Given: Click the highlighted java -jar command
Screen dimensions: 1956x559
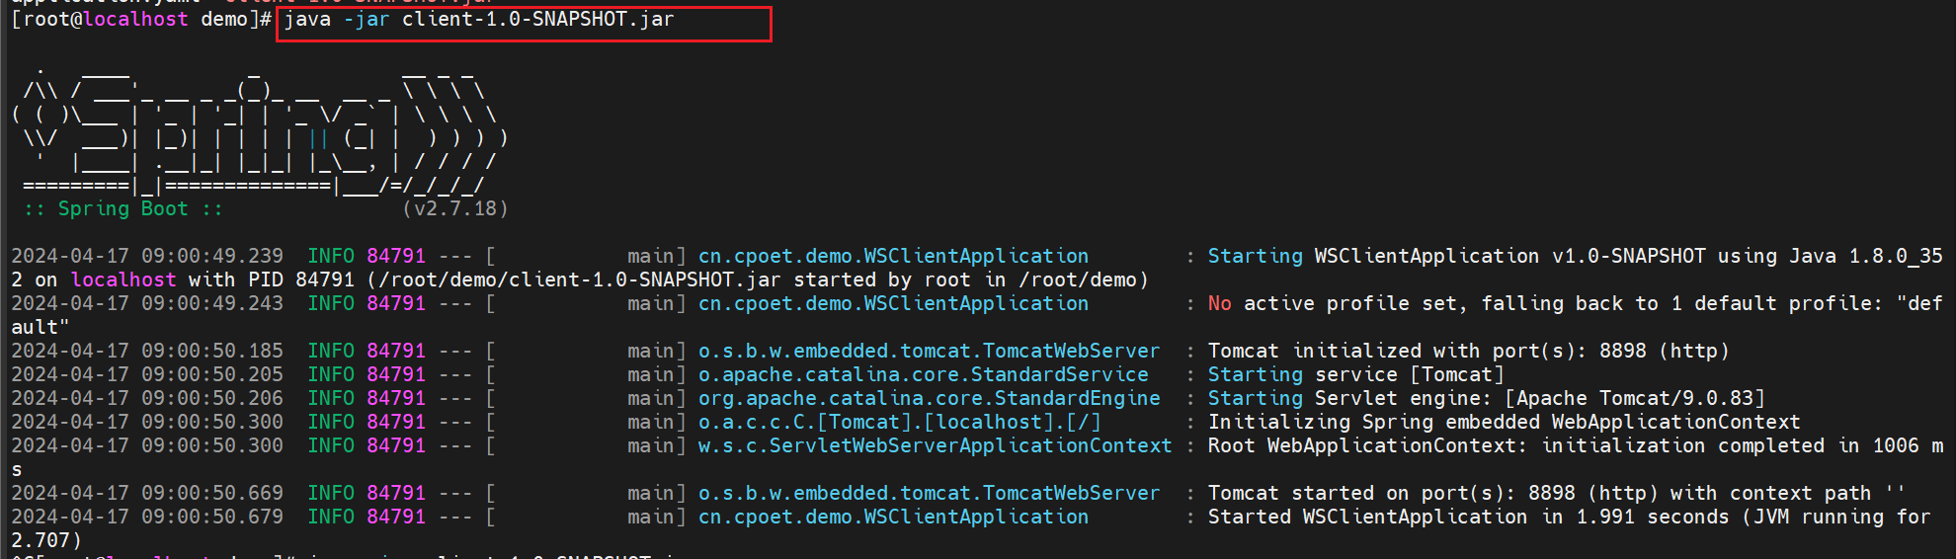Looking at the screenshot, I should pyautogui.click(x=479, y=20).
